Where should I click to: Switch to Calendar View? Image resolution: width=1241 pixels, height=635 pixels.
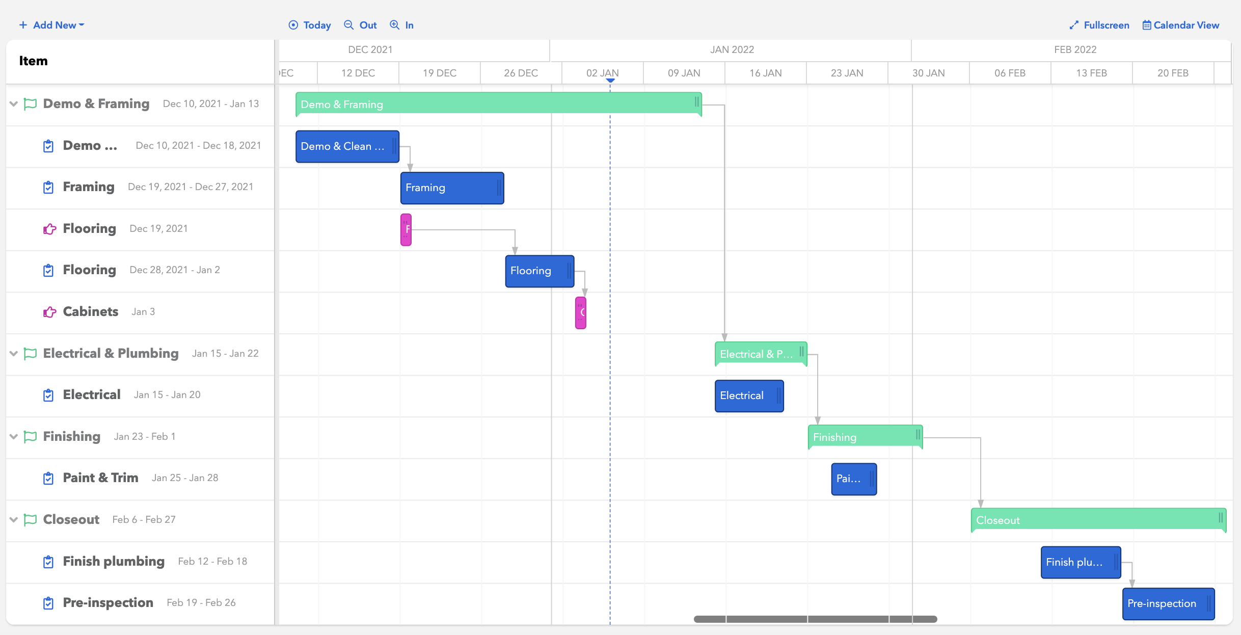[1180, 25]
